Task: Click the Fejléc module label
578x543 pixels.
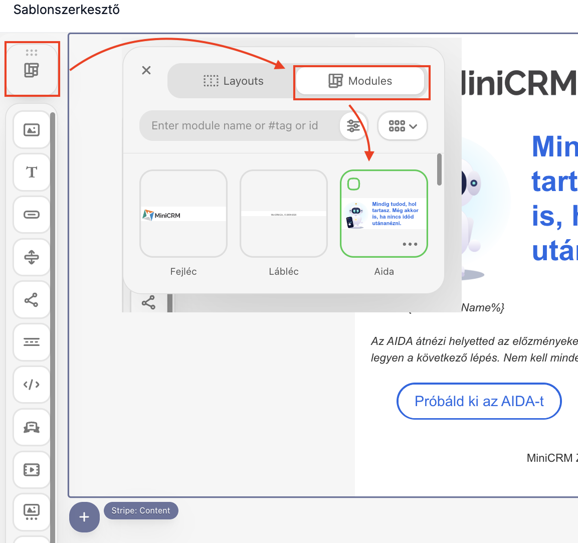Action: (x=183, y=272)
